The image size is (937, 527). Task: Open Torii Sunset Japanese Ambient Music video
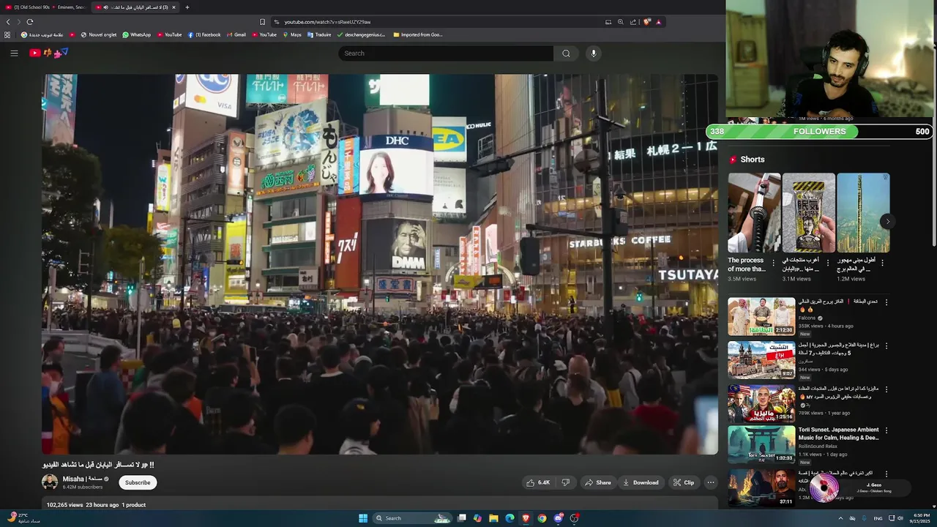[x=761, y=445]
